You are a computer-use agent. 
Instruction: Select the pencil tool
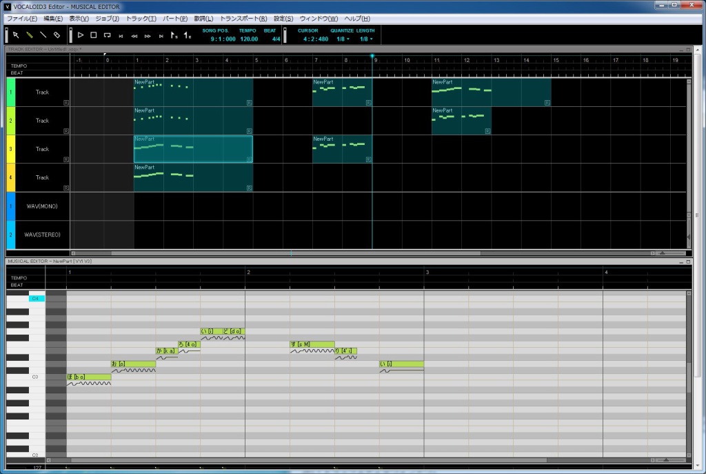point(29,34)
